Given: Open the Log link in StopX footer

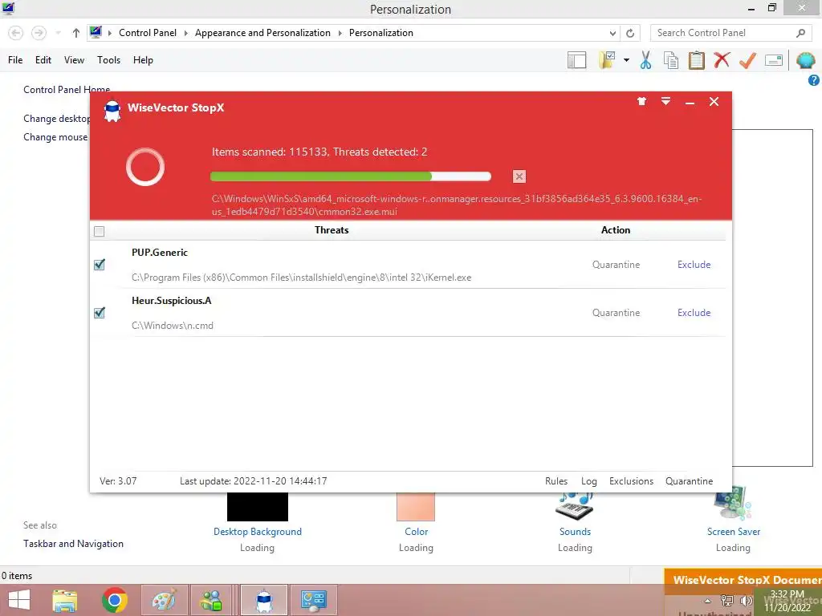Looking at the screenshot, I should 588,481.
